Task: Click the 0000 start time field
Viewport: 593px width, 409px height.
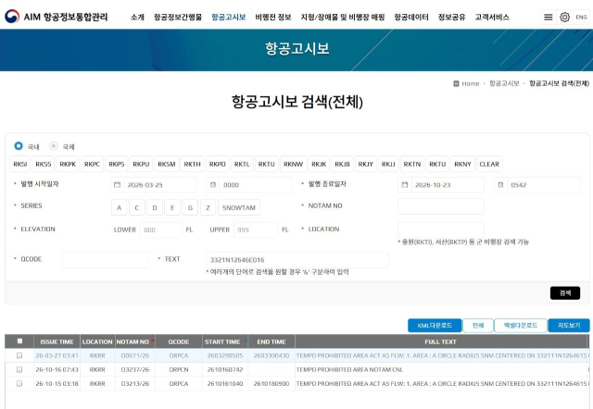Action: click(256, 185)
